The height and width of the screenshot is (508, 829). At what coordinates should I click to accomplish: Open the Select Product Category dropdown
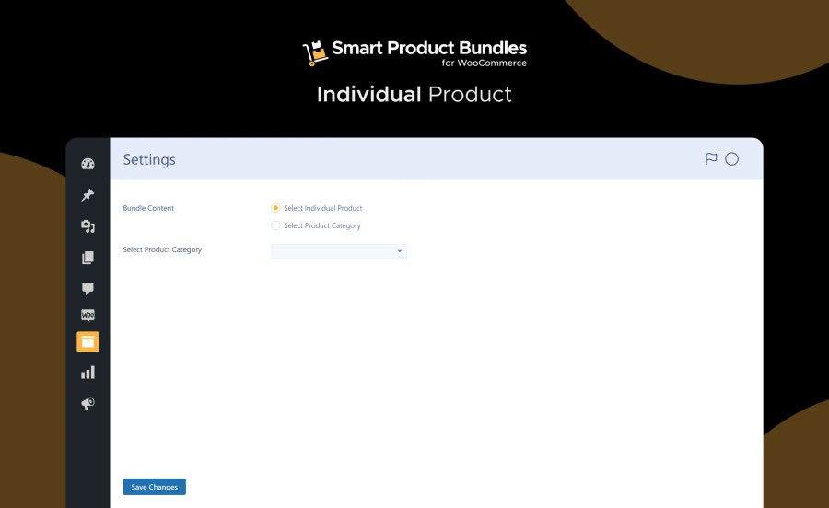338,251
